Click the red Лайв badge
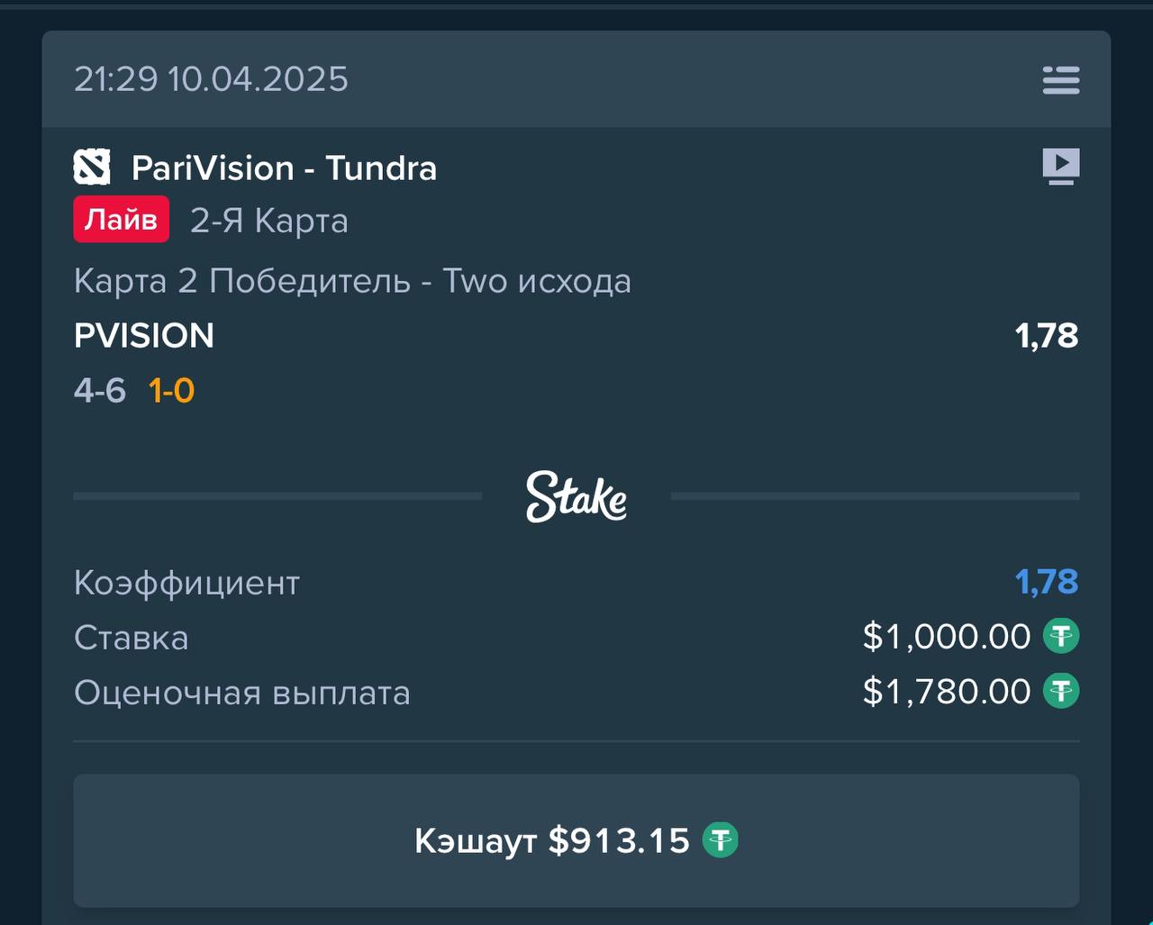Screen dimensions: 1153x925 tap(122, 220)
